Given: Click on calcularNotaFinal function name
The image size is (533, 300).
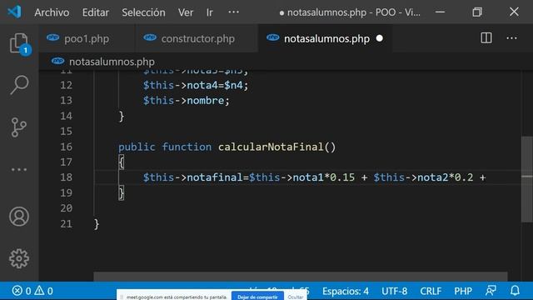Looking at the screenshot, I should coord(271,147).
